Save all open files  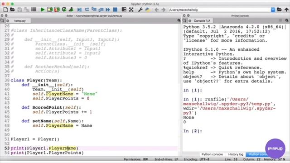click(x=26, y=10)
